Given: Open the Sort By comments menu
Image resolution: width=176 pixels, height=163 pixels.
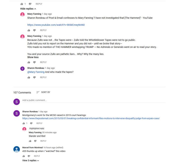Looking at the screenshot, I should (x=43, y=92).
